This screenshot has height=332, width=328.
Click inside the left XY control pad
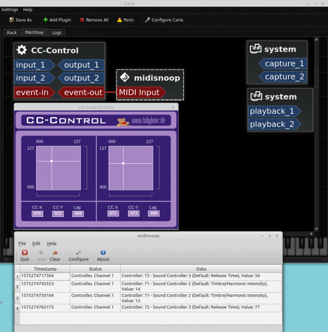[x=59, y=168]
